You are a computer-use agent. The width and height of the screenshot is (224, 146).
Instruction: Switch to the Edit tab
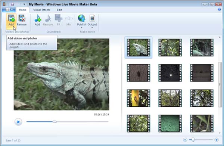point(59,10)
